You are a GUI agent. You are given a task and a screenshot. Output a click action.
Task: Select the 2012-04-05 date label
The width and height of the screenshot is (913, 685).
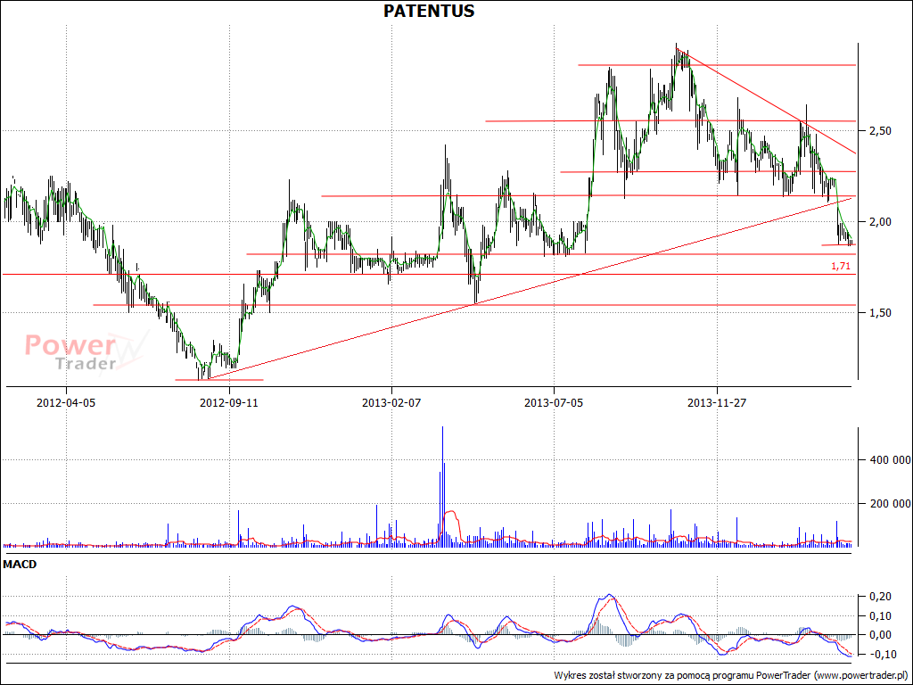tap(65, 402)
